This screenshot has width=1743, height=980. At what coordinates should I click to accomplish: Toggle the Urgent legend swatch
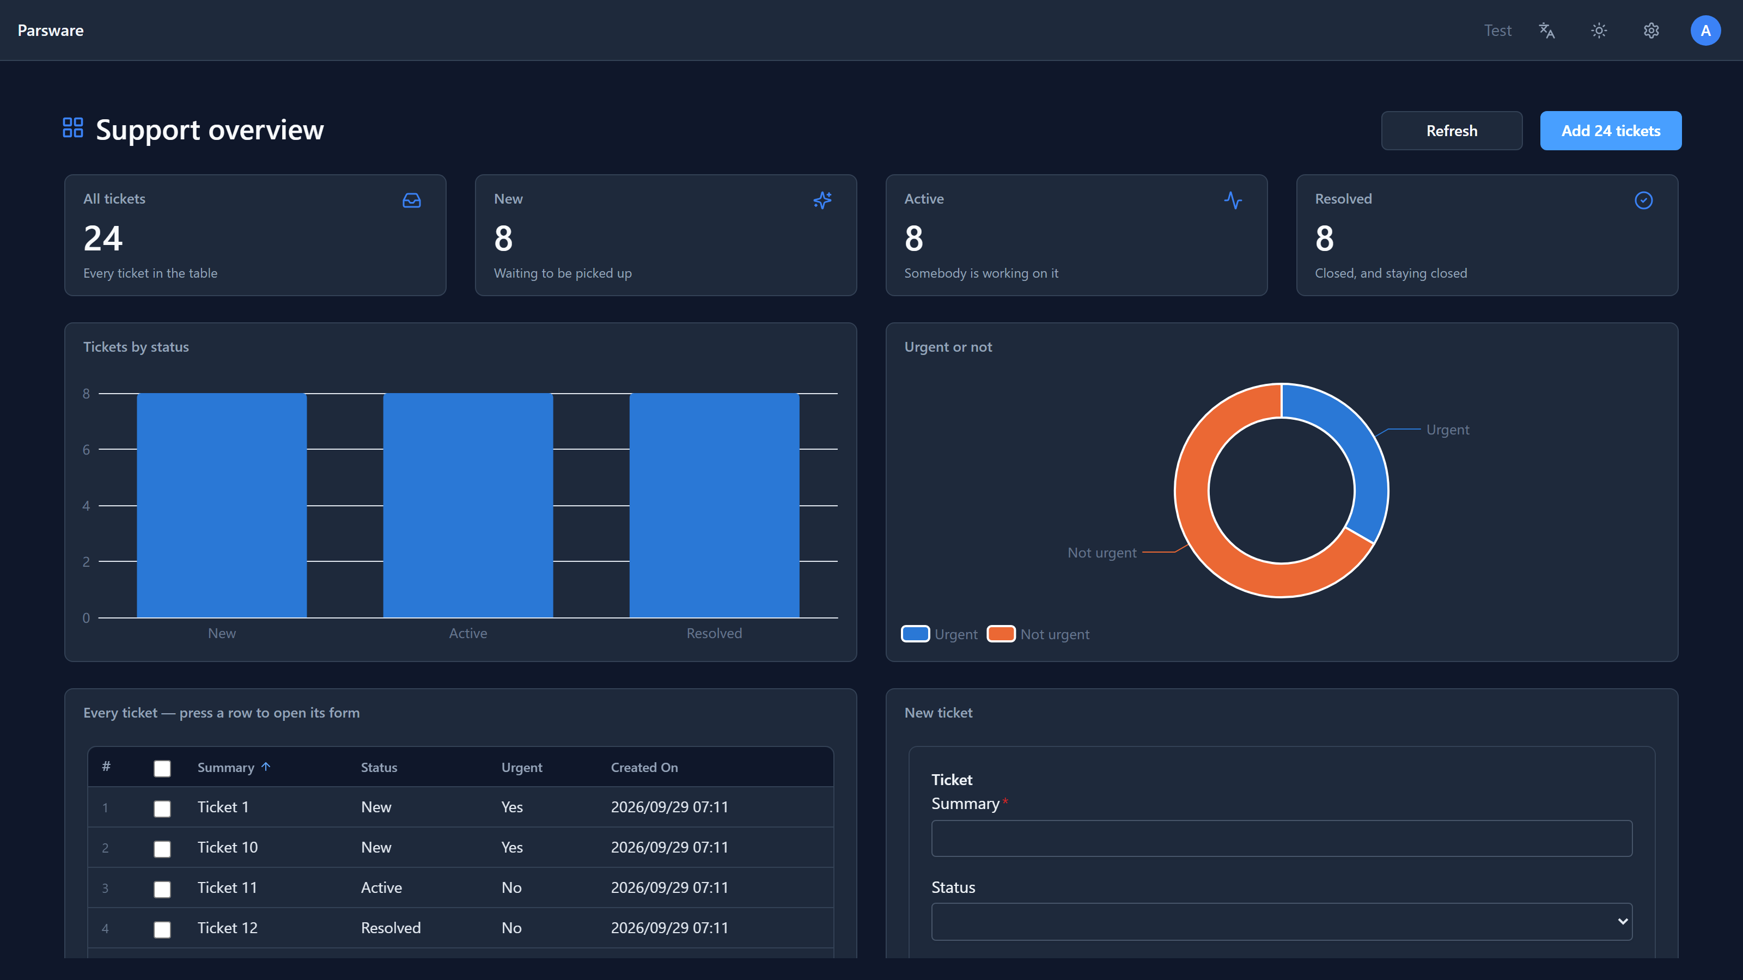point(916,634)
